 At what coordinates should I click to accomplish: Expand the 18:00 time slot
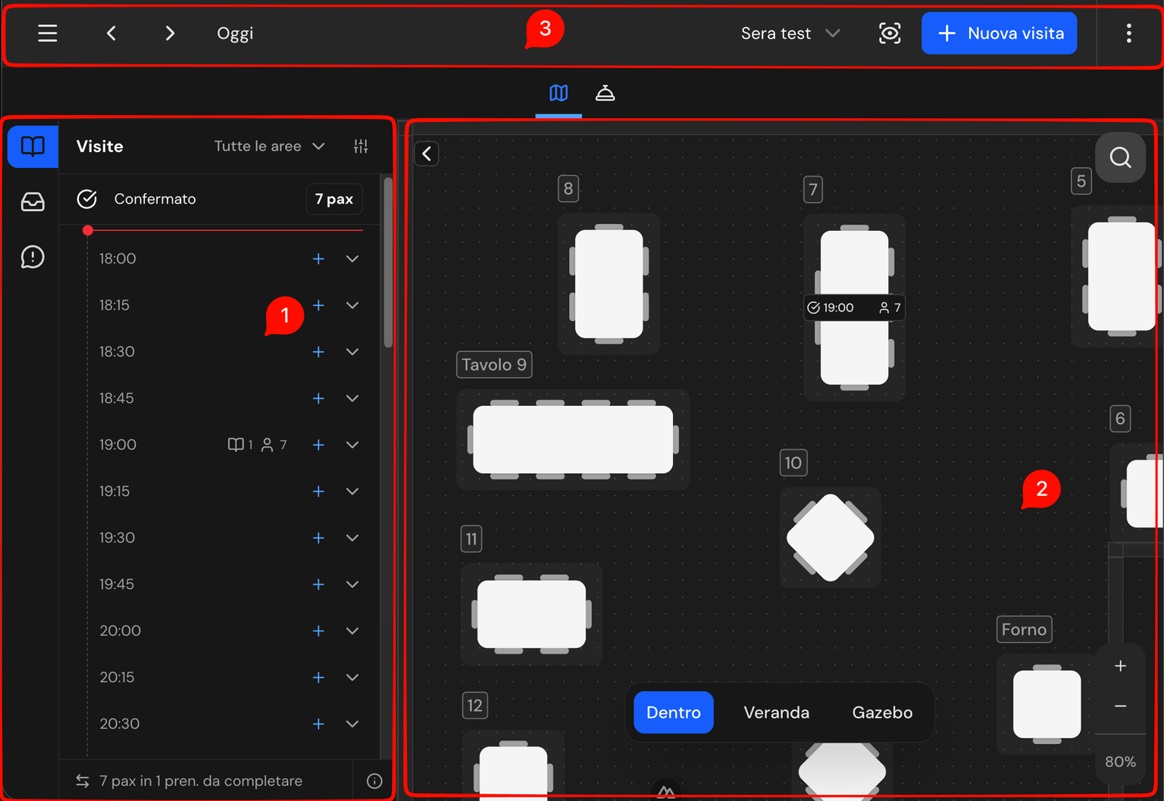click(352, 259)
